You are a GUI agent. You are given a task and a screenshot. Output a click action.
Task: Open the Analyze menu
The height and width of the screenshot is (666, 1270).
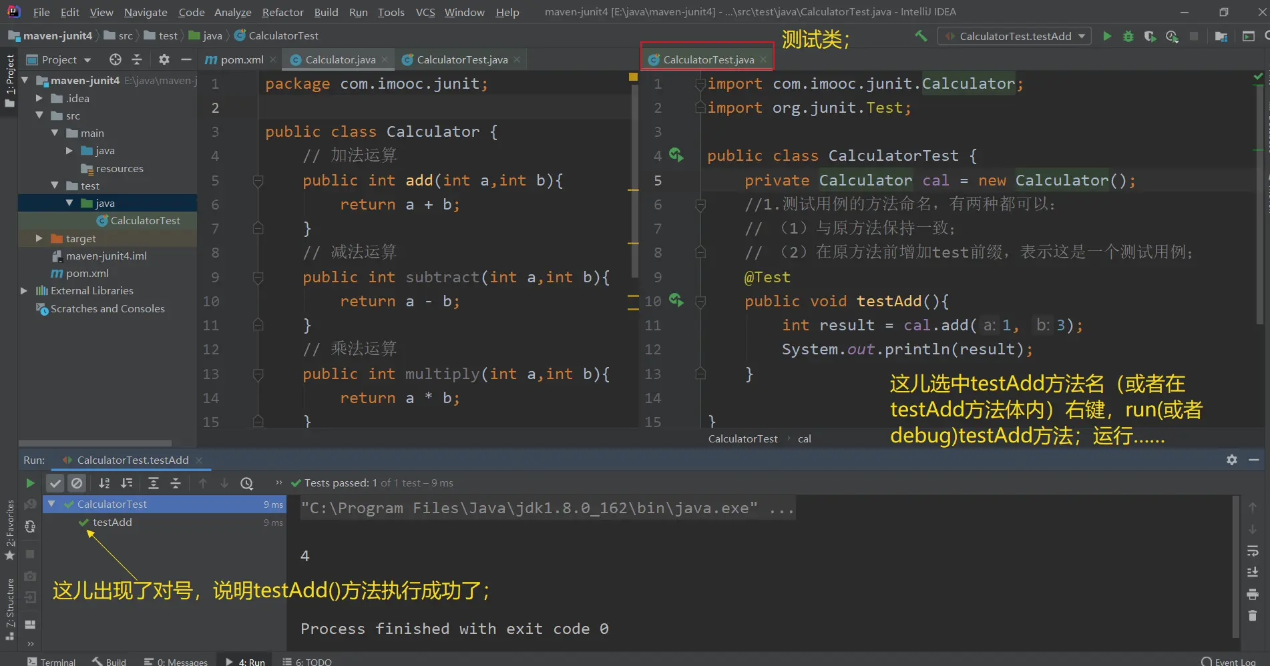point(232,12)
